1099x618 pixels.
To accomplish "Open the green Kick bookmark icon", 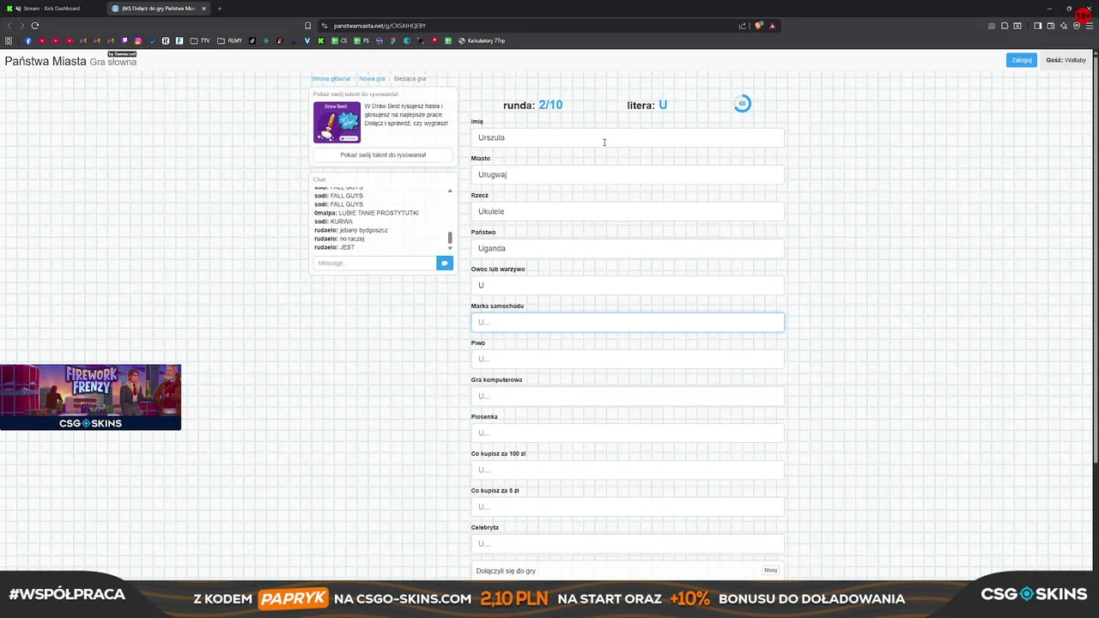I will (x=321, y=40).
